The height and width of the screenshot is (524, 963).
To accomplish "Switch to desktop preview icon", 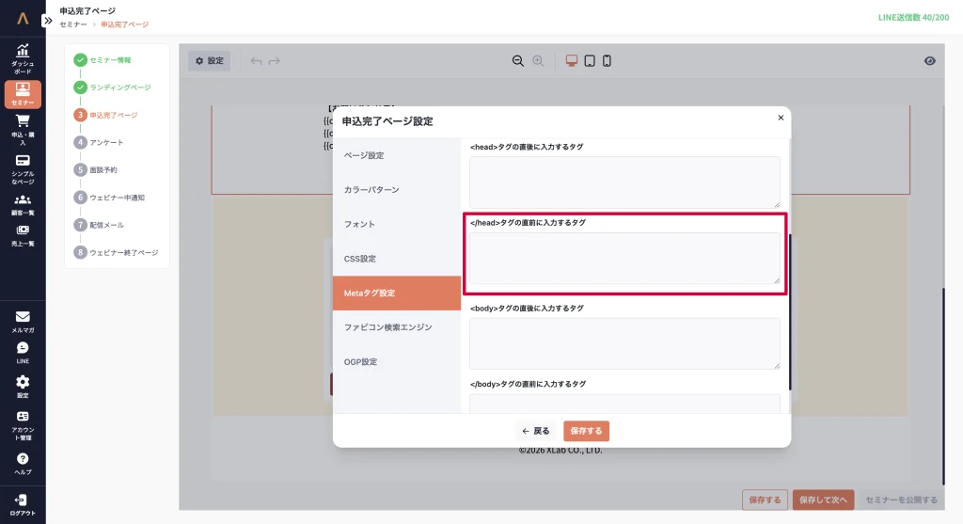I will click(x=571, y=61).
